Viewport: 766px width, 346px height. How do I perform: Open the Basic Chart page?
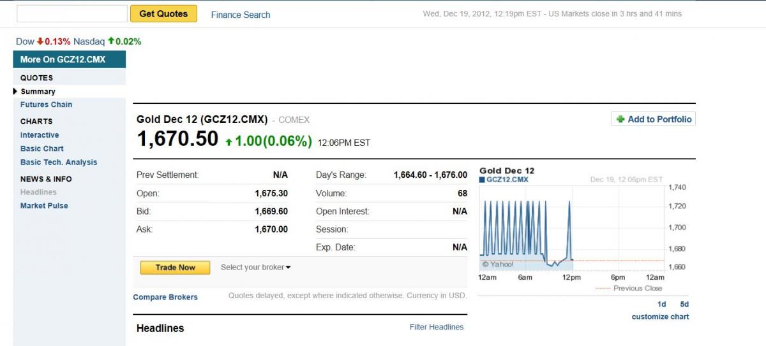pos(42,148)
